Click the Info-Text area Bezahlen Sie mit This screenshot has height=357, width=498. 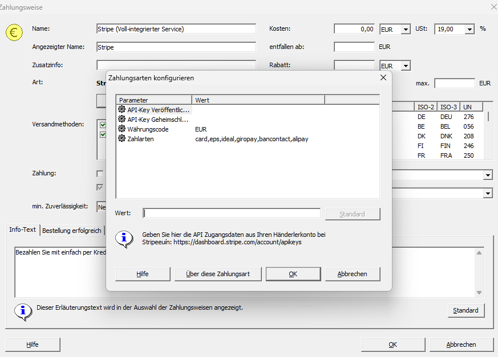point(60,272)
